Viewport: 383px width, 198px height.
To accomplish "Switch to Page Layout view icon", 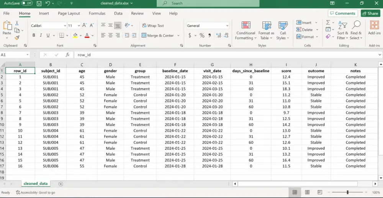I will tap(307, 192).
